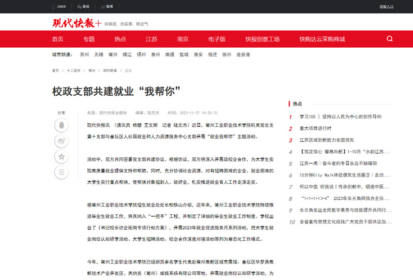The image size is (413, 280).
Task: Click 旧版入口 link at top right
Action: pos(386,7)
